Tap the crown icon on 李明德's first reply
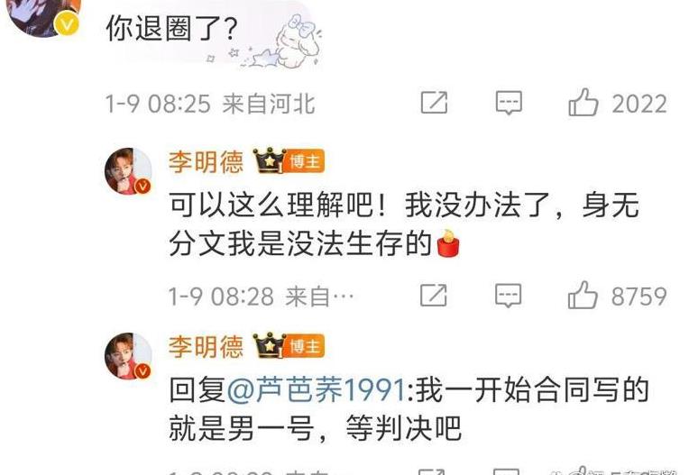Viewport: 689px width, 475px height. point(269,160)
